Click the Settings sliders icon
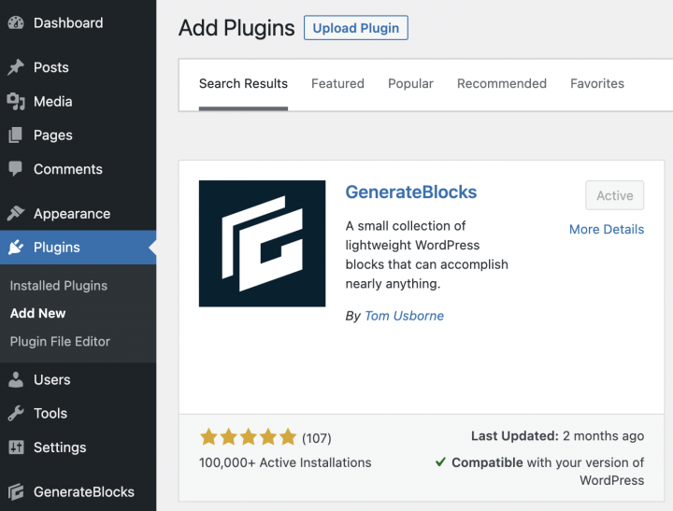The image size is (673, 511). [16, 447]
